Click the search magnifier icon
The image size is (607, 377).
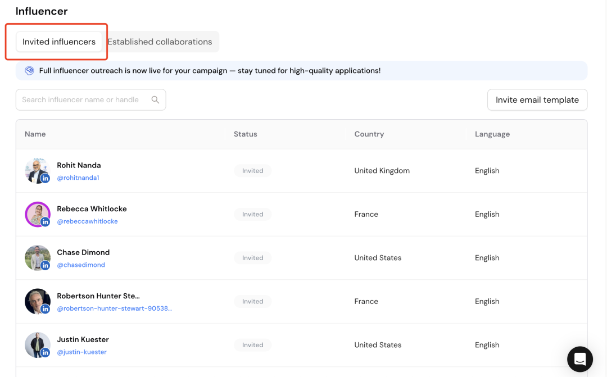coord(156,100)
